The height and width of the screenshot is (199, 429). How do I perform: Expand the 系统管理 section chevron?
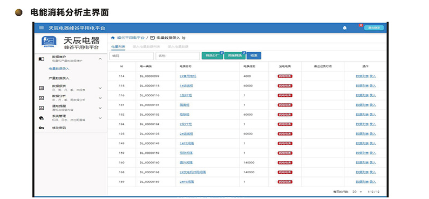100,118
